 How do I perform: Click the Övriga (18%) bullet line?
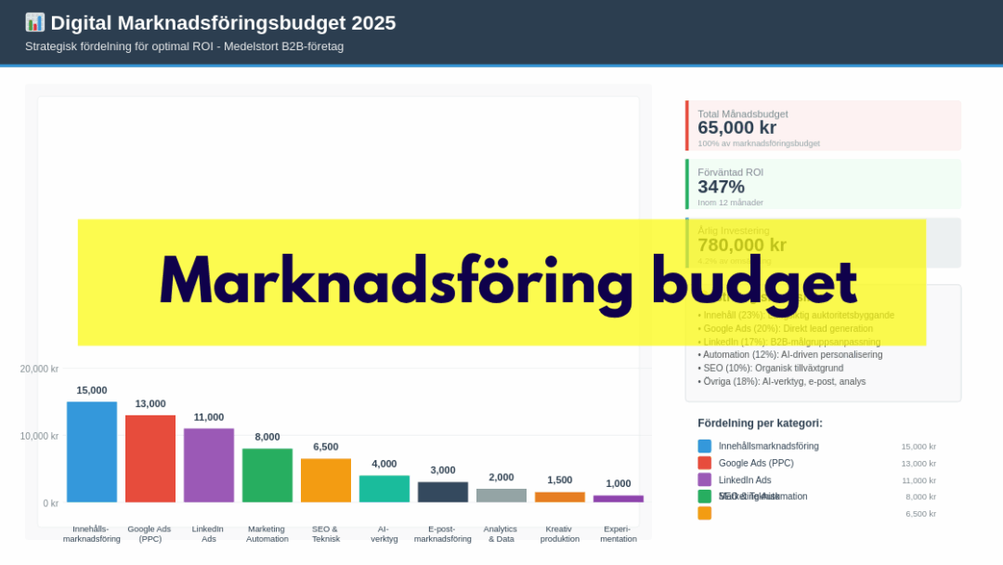coord(782,381)
